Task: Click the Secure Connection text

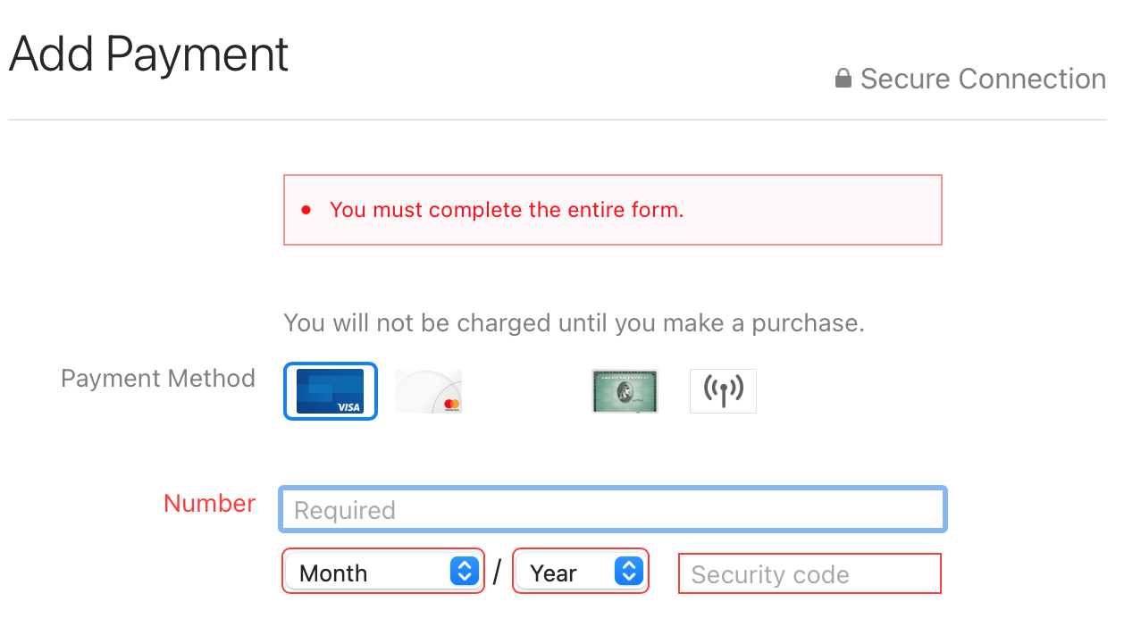Action: pos(983,79)
